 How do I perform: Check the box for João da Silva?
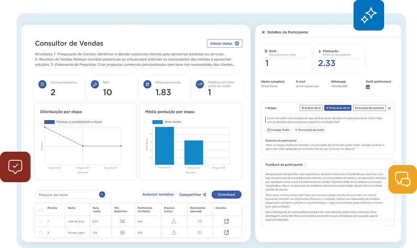tap(41, 221)
